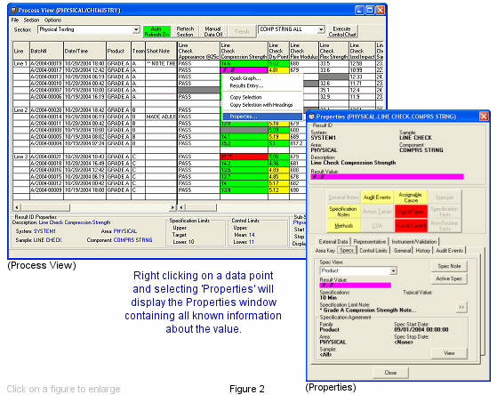Choose Properties in the context menu
497x395 pixels.
pos(262,117)
